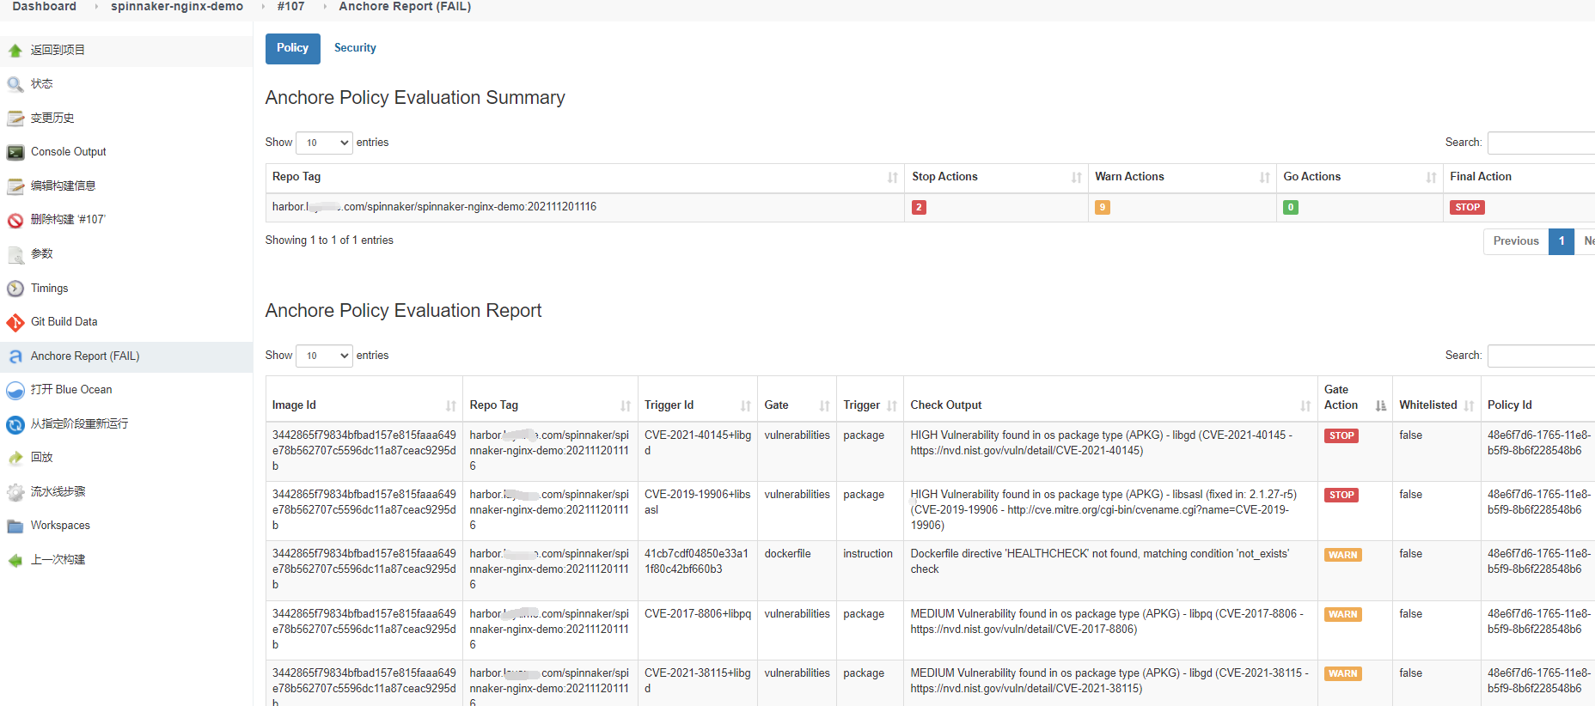Switch to the Policy tab
The width and height of the screenshot is (1595, 706).
click(x=292, y=48)
